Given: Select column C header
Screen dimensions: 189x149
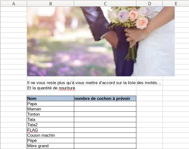Looking at the screenshot, I should point(105,4).
